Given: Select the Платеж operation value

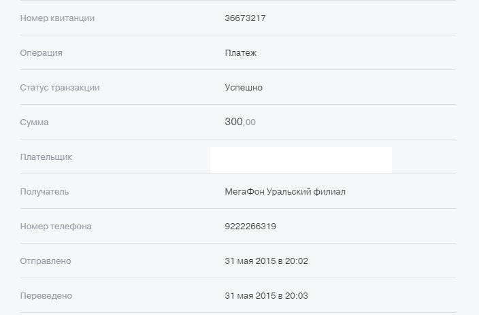Looking at the screenshot, I should click(x=240, y=53).
